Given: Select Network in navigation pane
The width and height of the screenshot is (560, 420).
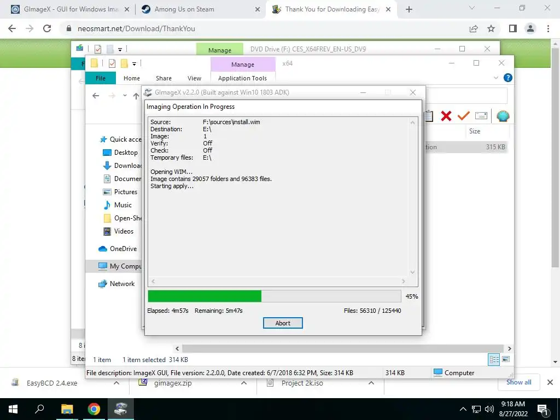Looking at the screenshot, I should point(116,284).
